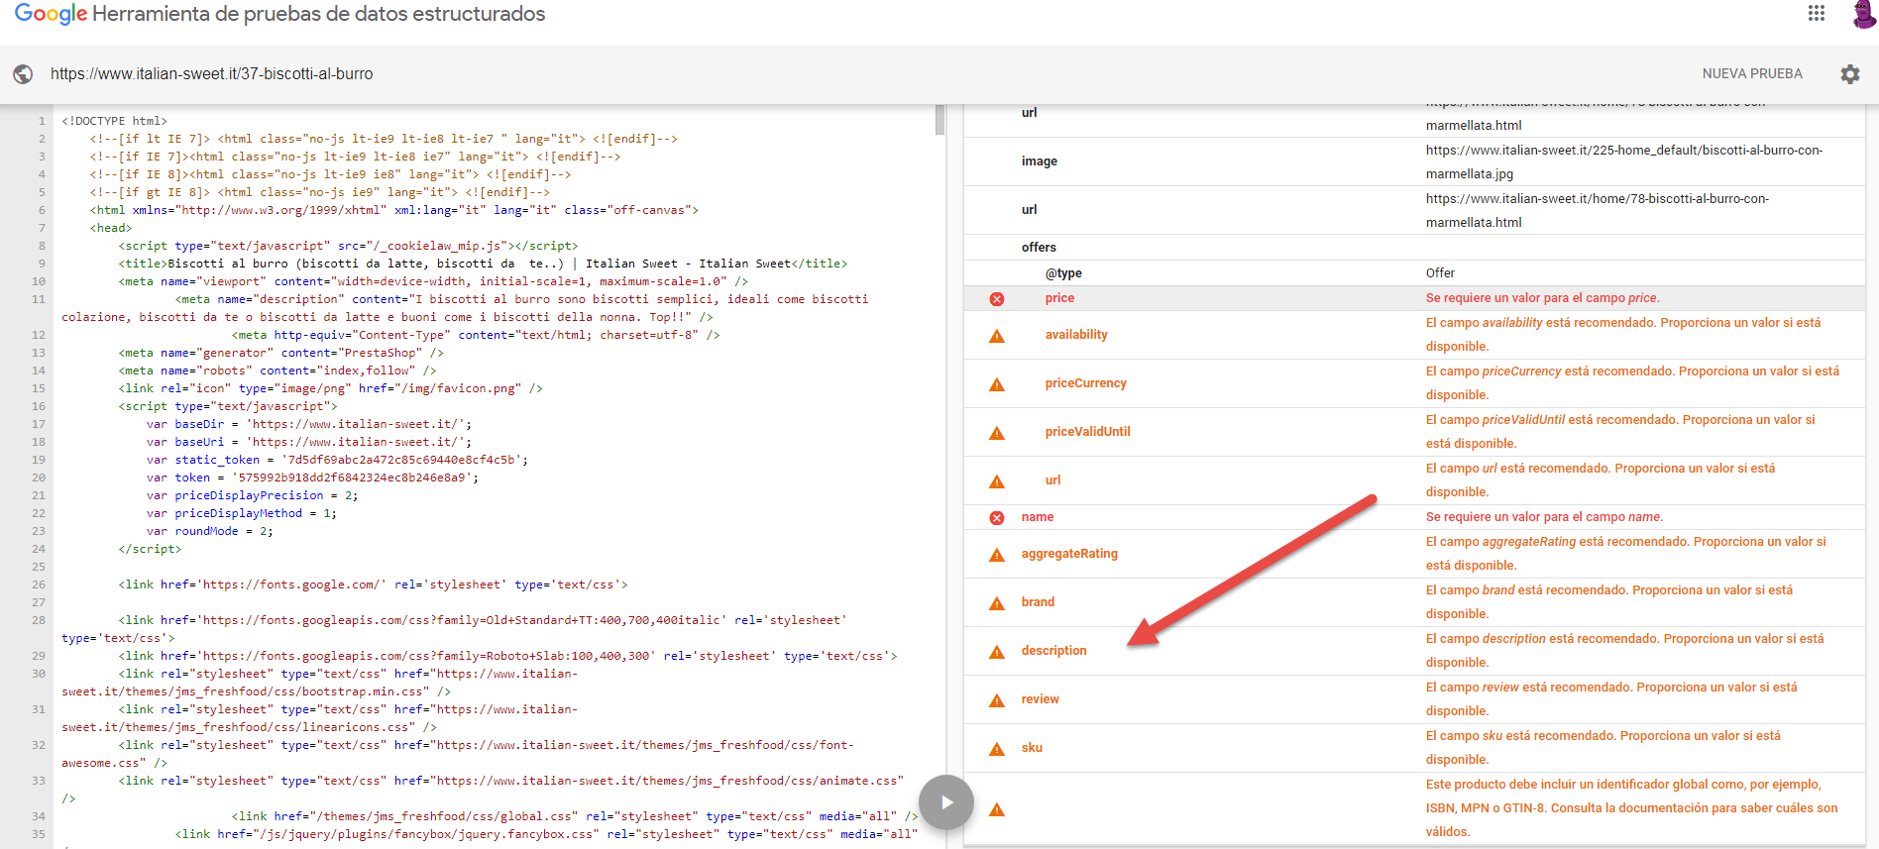This screenshot has height=849, width=1879.
Task: Click the warning icon for availability
Action: (x=997, y=337)
